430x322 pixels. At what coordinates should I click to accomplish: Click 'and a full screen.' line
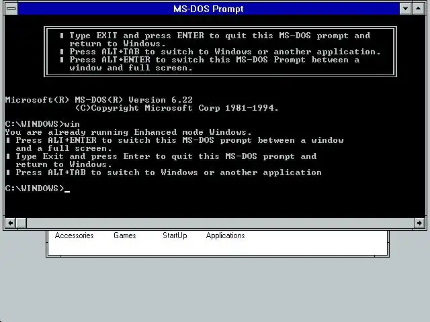[x=64, y=148]
